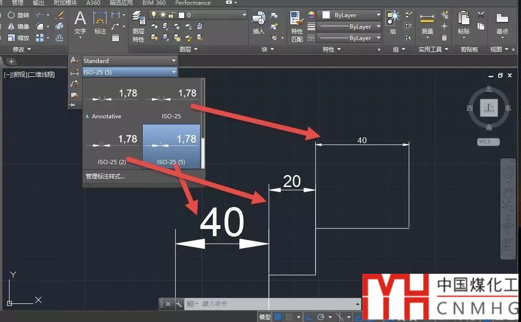Select the Rotate (旋转) tool
Screen dimensions: 521x322
[x=18, y=15]
